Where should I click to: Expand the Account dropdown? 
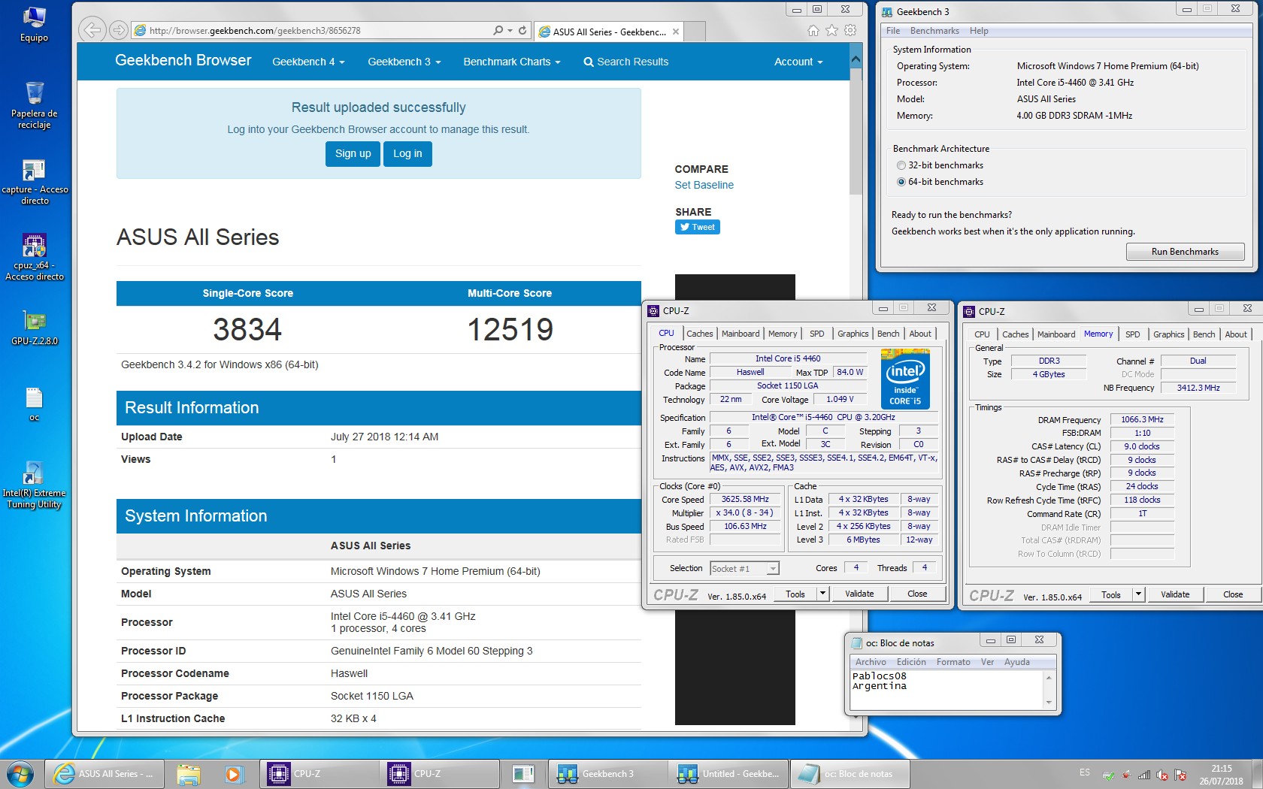pos(798,62)
